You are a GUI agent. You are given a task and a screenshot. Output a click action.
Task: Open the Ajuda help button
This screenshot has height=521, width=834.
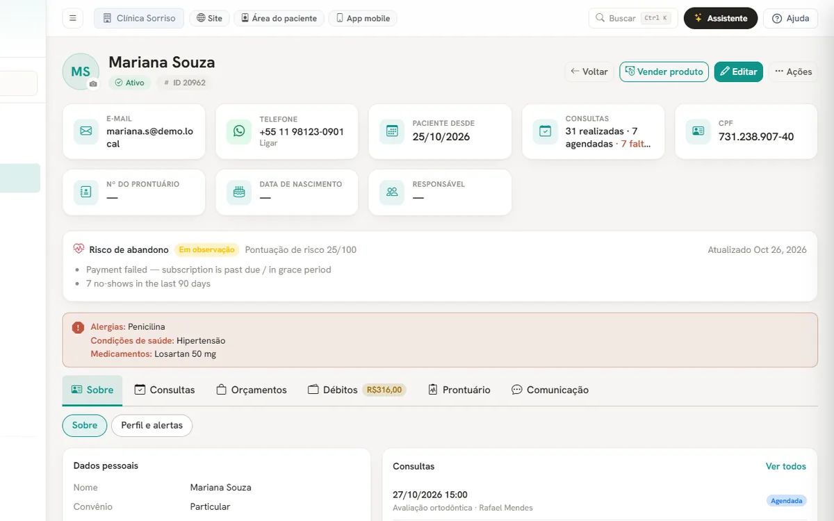(790, 18)
